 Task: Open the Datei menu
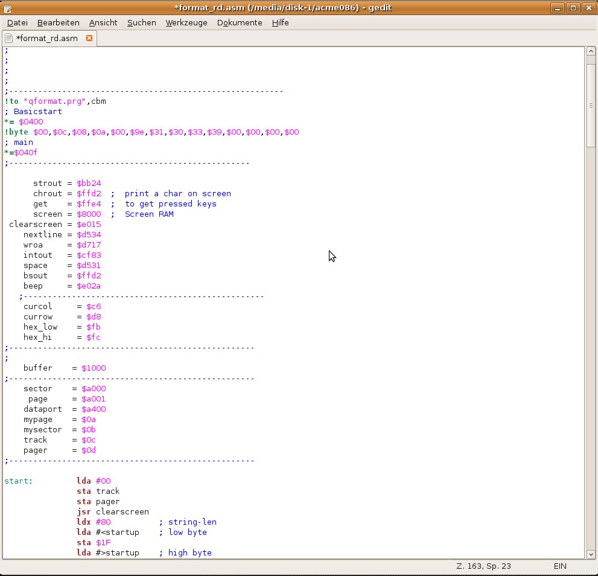pos(17,22)
